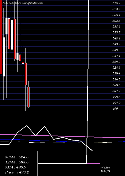The height and width of the screenshot is (176, 125).
Task: Select the 529.2 price axis label
Action: (116, 62)
